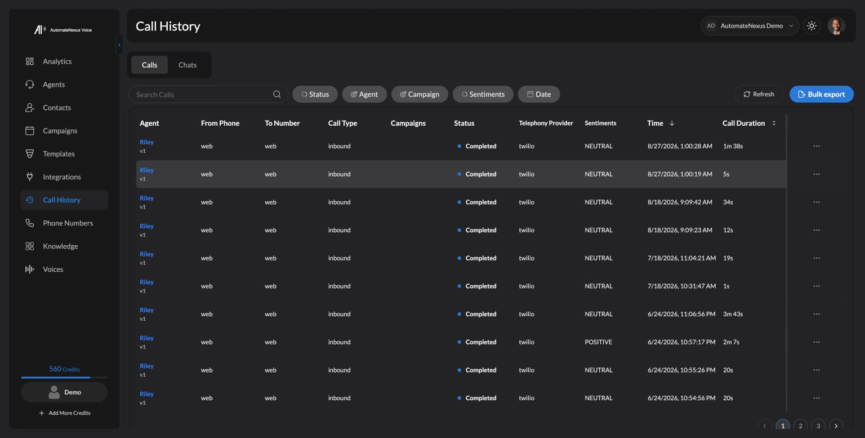Sort by Call Duration column arrows

[x=774, y=123]
